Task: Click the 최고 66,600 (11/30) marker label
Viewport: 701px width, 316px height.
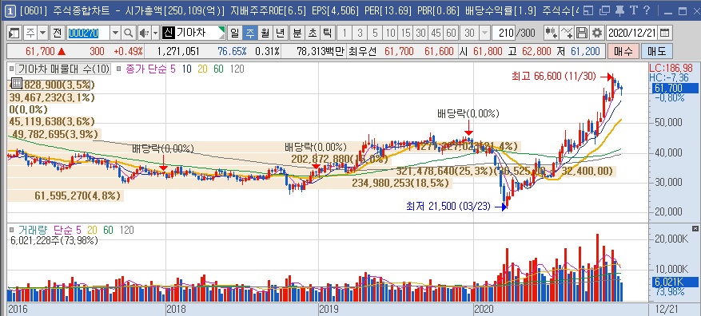Action: click(x=554, y=77)
